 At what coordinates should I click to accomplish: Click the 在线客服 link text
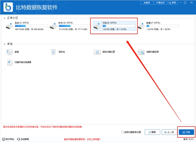pyautogui.click(x=25, y=139)
